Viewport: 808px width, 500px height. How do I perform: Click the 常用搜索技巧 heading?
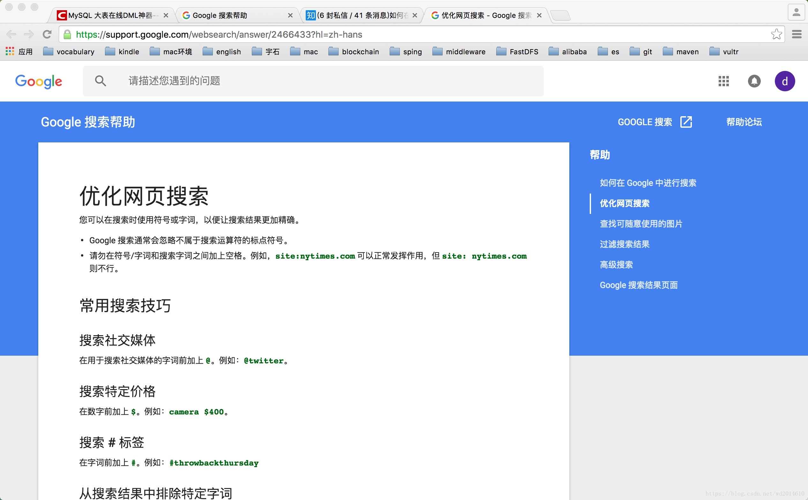(x=125, y=305)
